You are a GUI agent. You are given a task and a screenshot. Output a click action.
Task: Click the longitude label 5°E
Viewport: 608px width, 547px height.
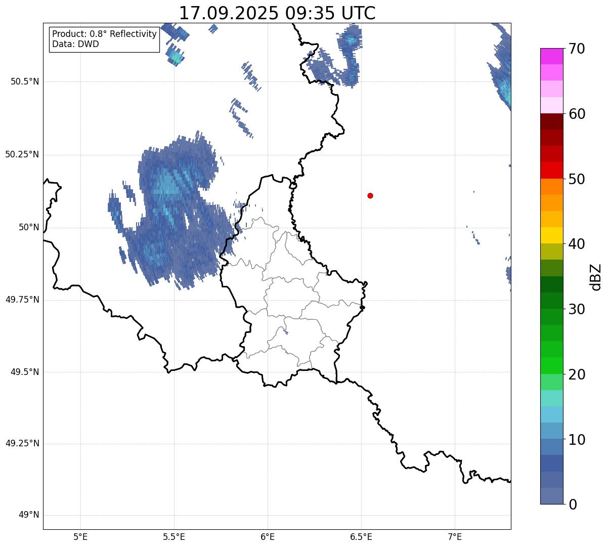point(80,537)
